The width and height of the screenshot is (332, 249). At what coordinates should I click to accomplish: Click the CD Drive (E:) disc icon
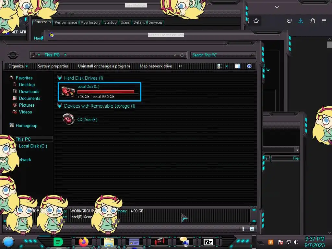[x=68, y=119]
